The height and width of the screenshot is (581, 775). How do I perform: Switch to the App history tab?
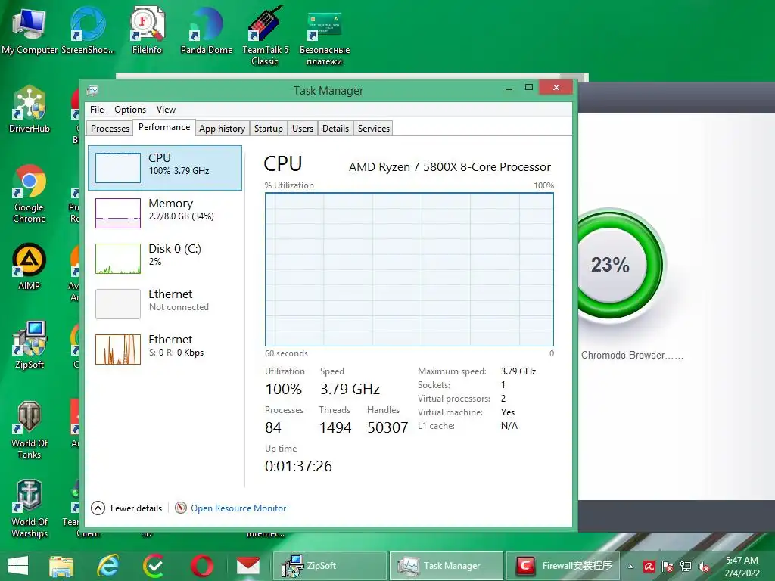tap(222, 129)
